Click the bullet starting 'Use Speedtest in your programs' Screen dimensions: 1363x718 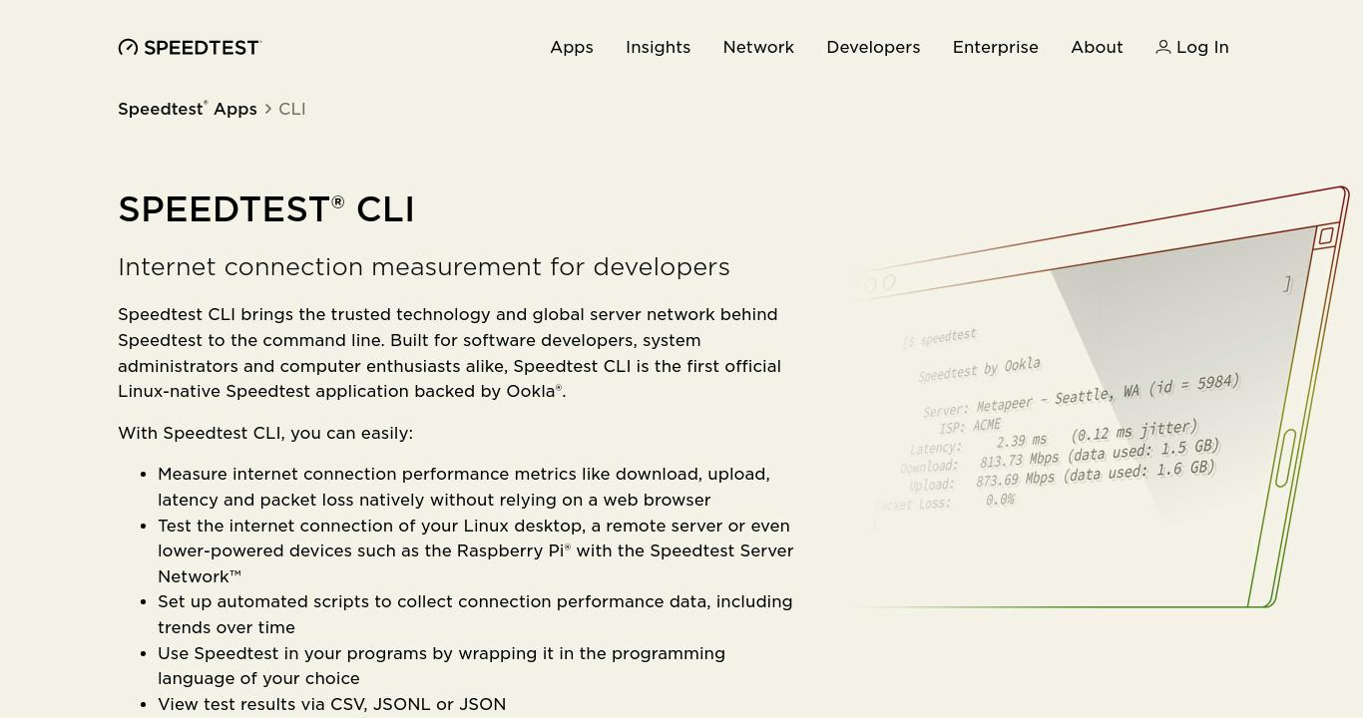click(x=441, y=666)
